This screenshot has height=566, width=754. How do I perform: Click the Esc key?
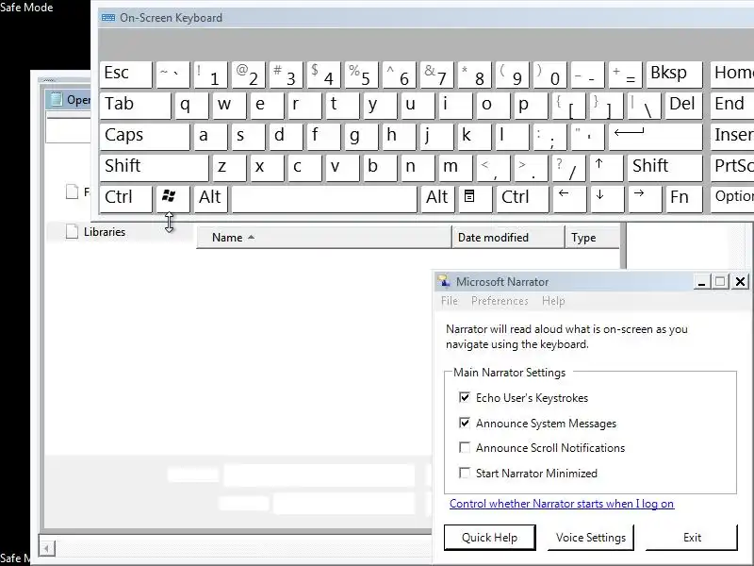point(126,75)
